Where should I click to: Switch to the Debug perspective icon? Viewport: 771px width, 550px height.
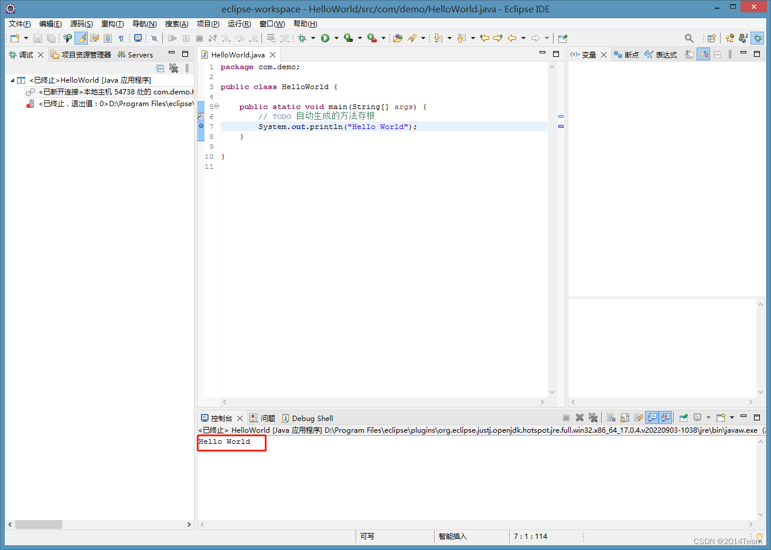tap(758, 38)
